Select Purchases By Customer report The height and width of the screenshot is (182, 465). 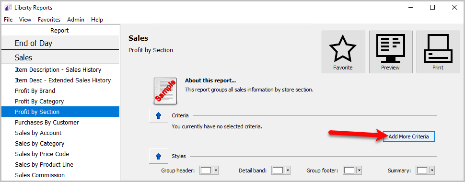click(60, 123)
